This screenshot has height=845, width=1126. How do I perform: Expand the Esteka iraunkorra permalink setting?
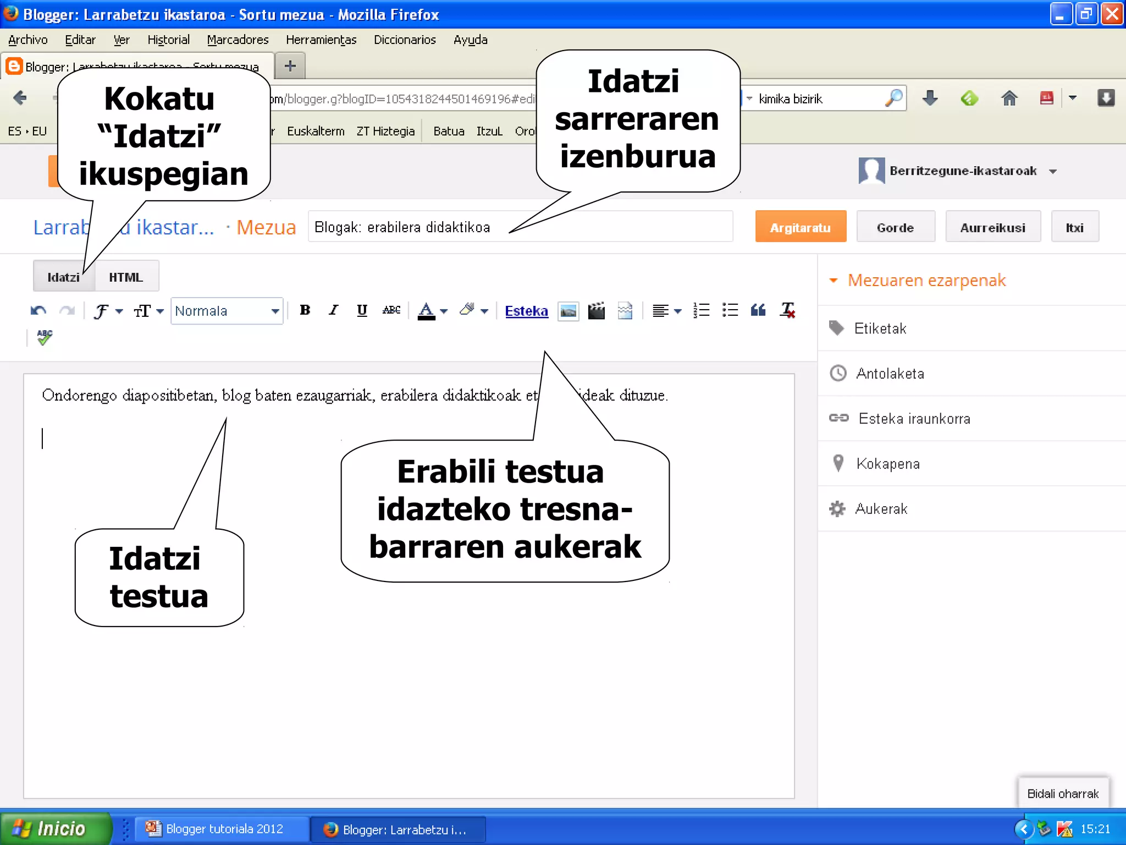[972, 419]
